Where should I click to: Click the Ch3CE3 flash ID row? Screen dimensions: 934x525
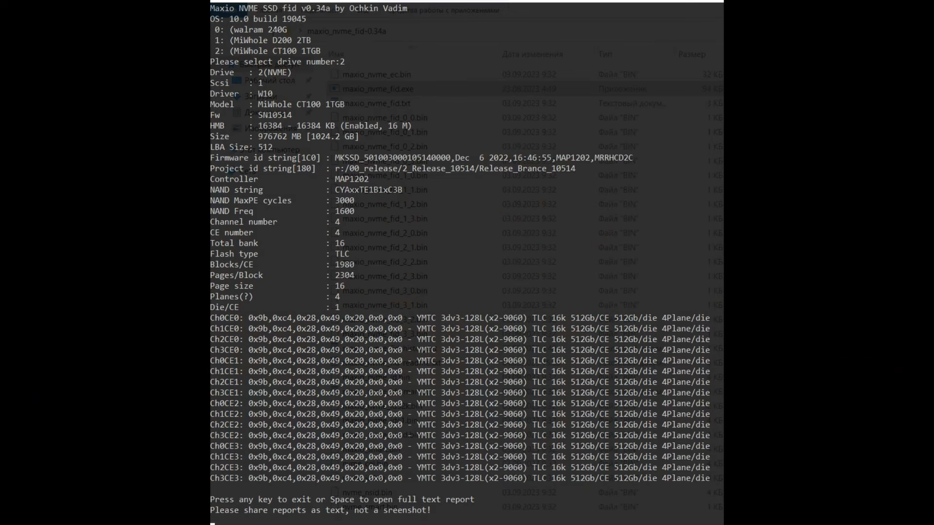(459, 478)
